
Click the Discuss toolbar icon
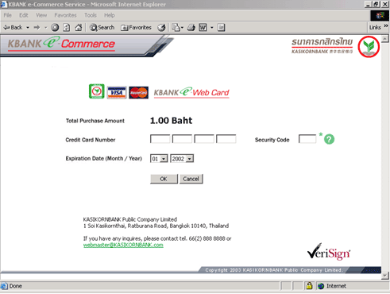(x=222, y=27)
